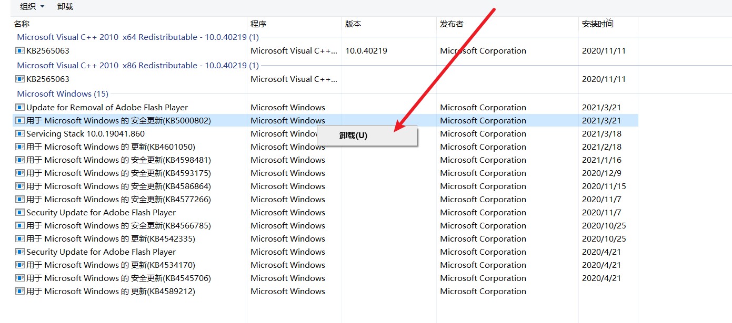Select the install date 2020/12/9
The image size is (732, 323).
pos(602,173)
